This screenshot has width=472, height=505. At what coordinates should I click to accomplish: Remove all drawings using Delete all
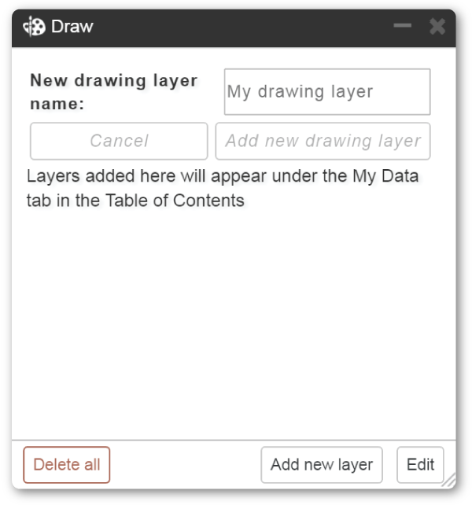pos(67,465)
